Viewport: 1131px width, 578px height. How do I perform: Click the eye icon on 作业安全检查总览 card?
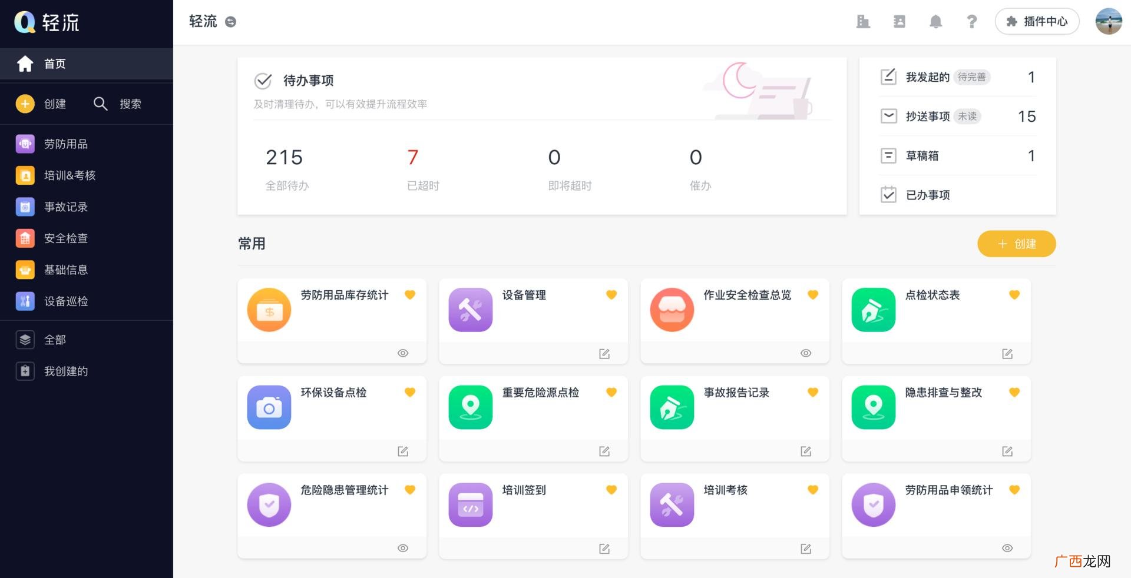click(x=806, y=353)
